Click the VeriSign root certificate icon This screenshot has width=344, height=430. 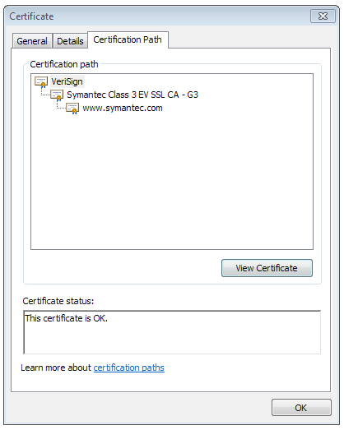click(x=41, y=82)
